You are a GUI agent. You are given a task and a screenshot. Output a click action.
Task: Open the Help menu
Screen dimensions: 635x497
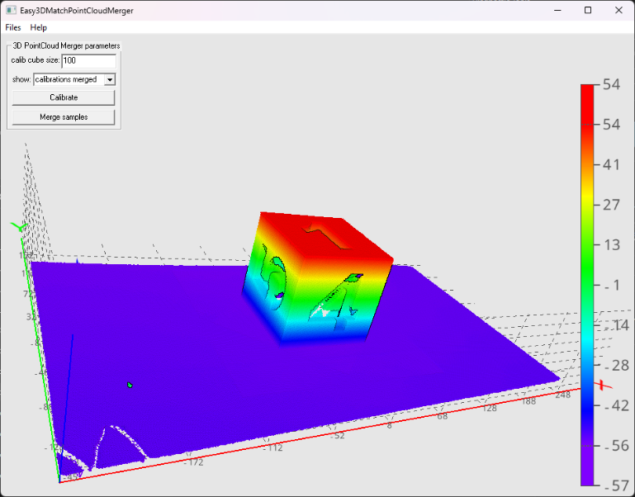[x=39, y=27]
